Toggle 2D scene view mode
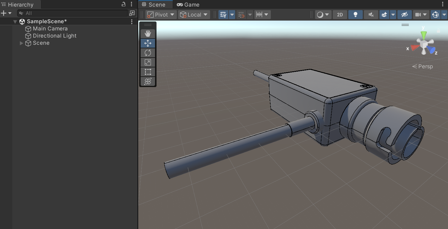 tap(340, 15)
